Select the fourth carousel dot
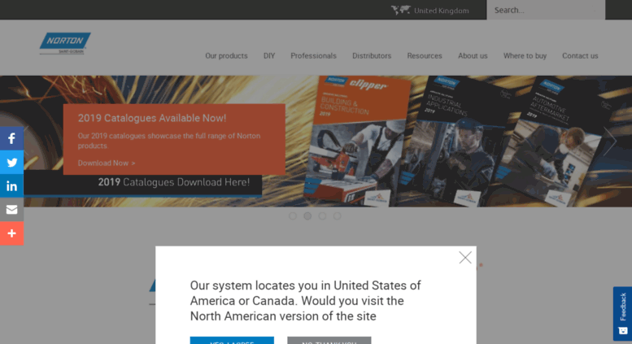The height and width of the screenshot is (344, 632). tap(337, 216)
